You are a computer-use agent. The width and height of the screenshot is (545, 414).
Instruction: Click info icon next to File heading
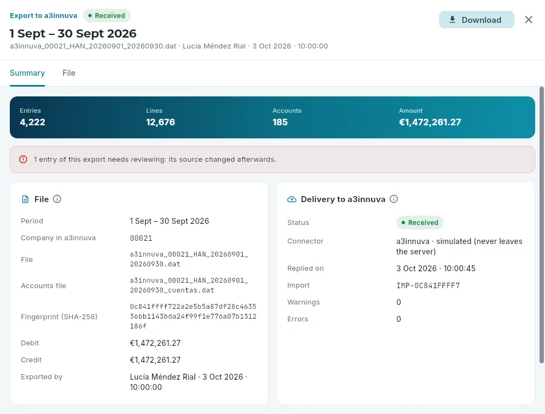(57, 199)
